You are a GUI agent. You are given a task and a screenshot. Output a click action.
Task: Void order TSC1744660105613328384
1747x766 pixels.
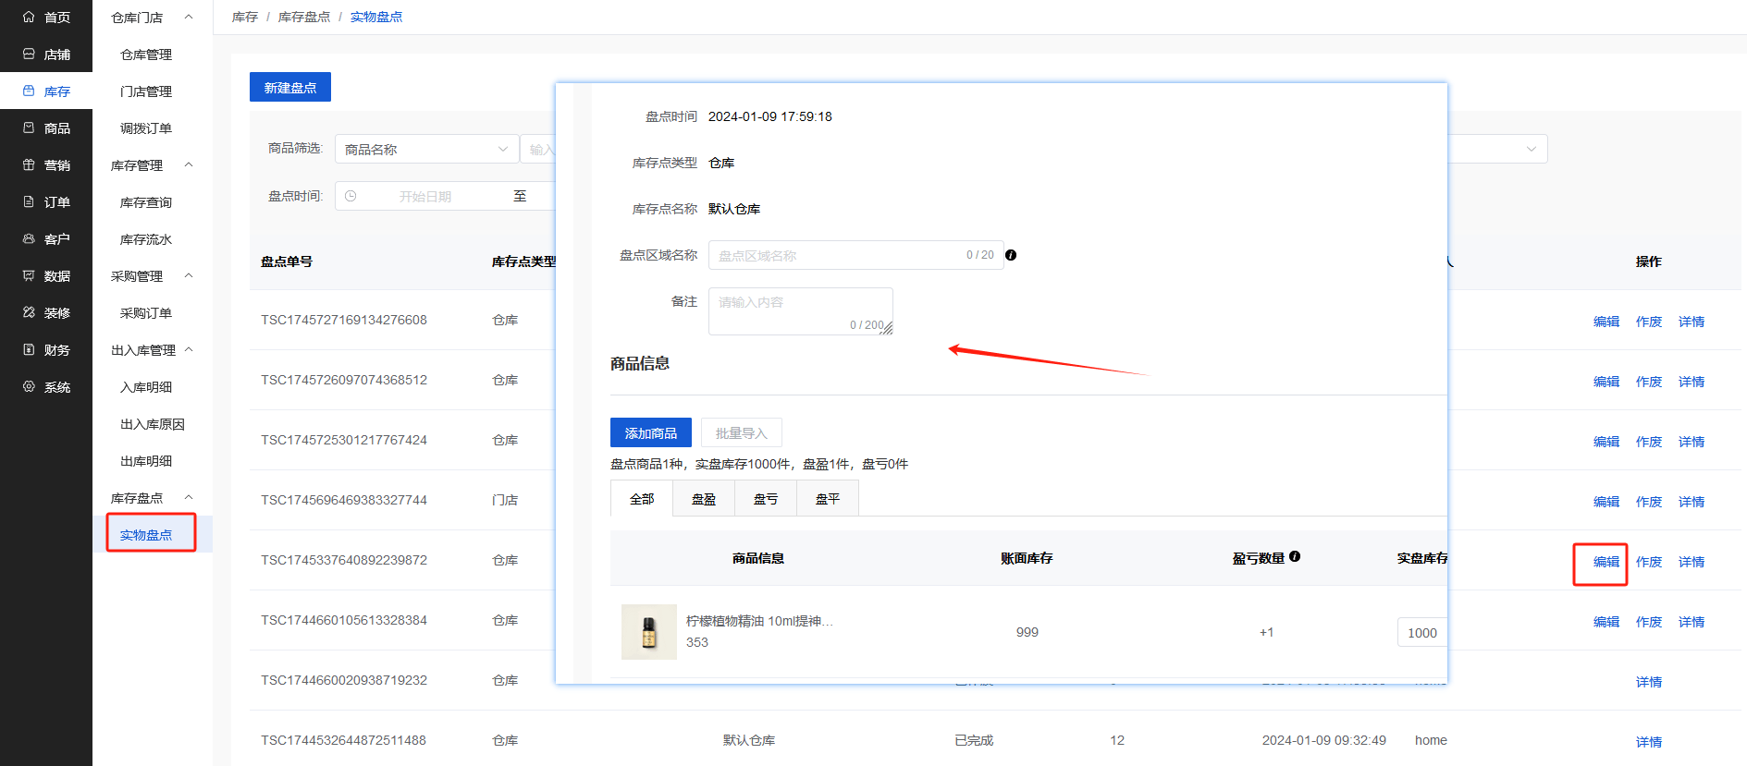pyautogui.click(x=1649, y=622)
